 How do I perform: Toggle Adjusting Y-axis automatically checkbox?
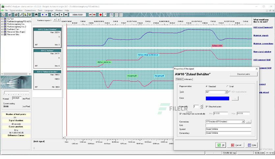181,114
